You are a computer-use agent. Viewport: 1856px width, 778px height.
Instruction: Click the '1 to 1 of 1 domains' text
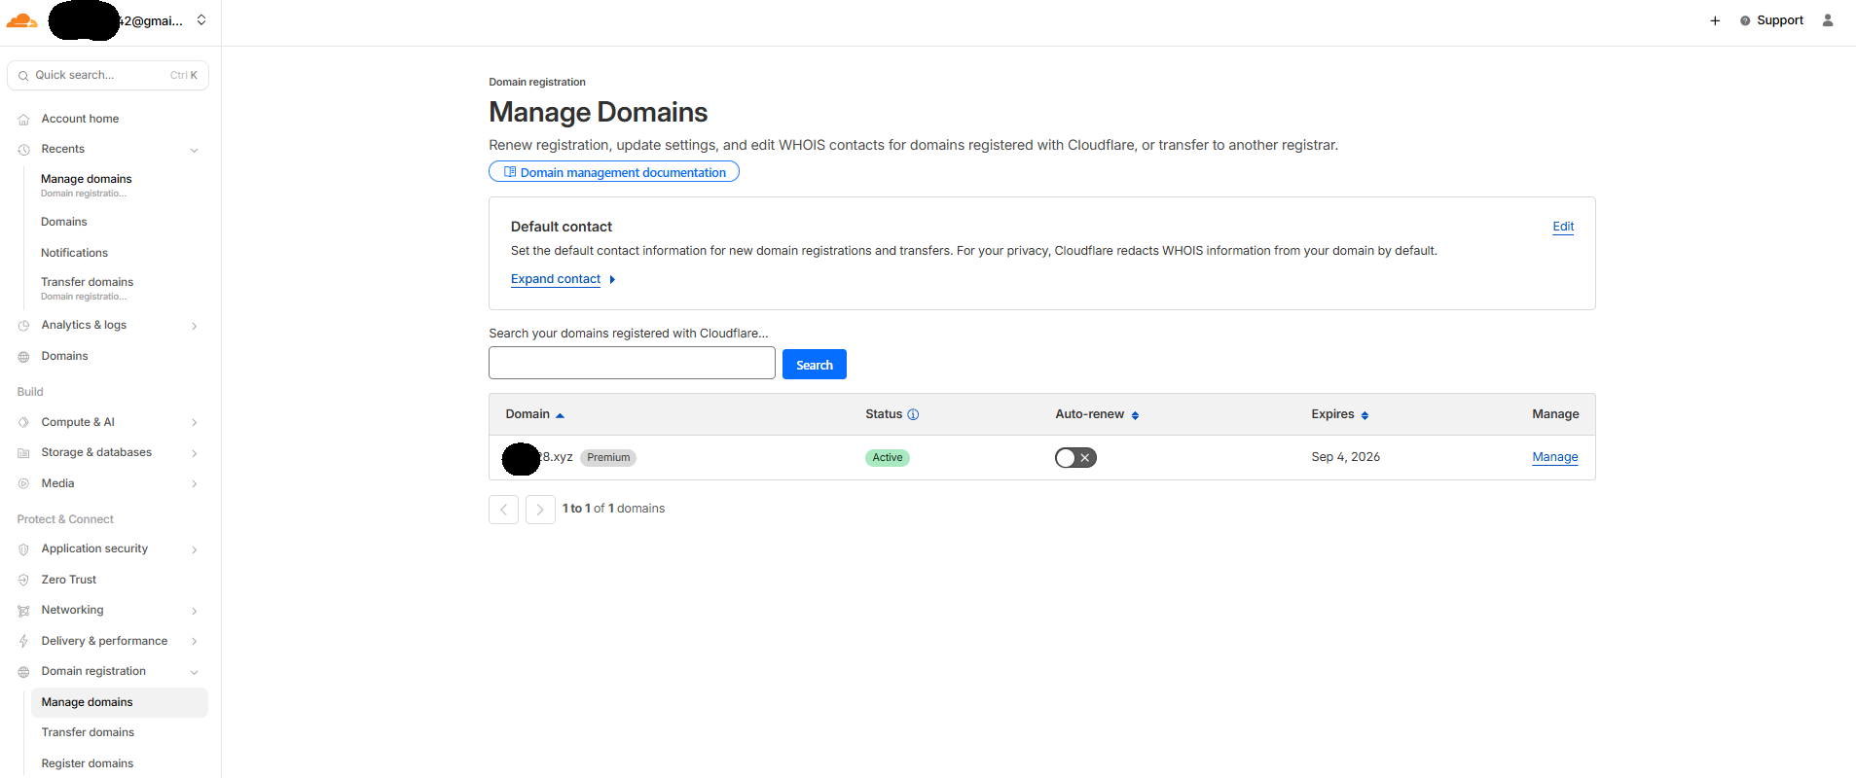[x=614, y=509]
